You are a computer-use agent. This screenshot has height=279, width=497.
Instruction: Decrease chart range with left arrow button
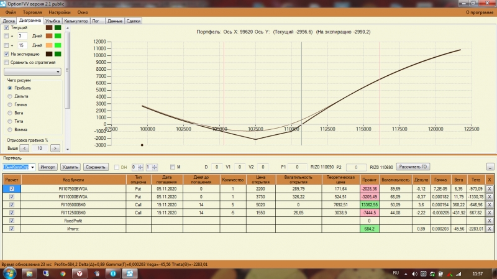[24, 148]
